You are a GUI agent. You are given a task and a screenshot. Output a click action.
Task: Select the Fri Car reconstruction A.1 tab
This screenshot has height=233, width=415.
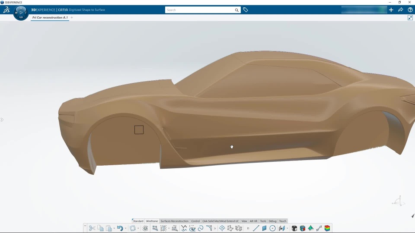pyautogui.click(x=50, y=17)
